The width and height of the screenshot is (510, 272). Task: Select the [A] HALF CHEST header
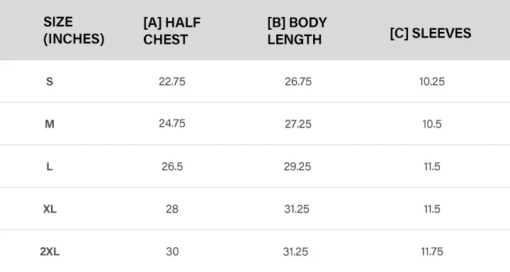click(x=171, y=31)
